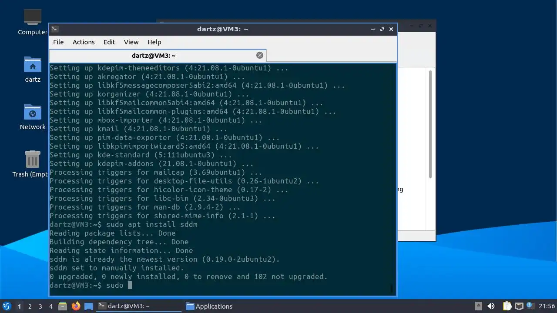The image size is (557, 313).
Task: Click the show desktop panel icon
Action: (x=89, y=306)
